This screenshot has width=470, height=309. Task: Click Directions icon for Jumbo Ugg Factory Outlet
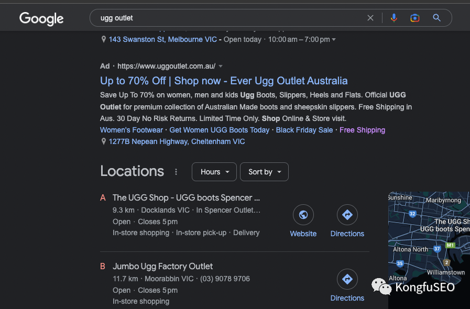[347, 279]
